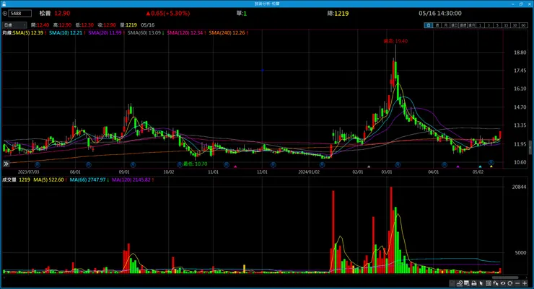Open the window layout icon in bottom toolbar
The image size is (534, 289).
click(x=466, y=283)
